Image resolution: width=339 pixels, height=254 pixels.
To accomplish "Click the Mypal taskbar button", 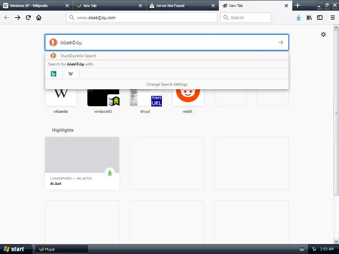I will click(x=62, y=249).
